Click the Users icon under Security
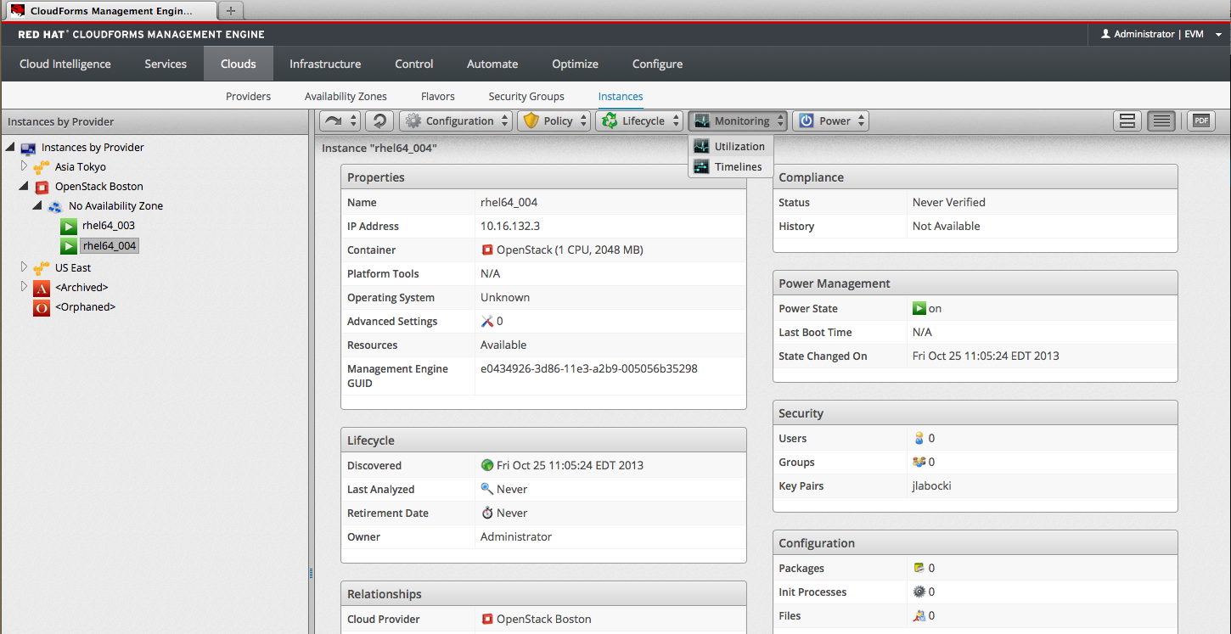The width and height of the screenshot is (1231, 634). coord(919,439)
